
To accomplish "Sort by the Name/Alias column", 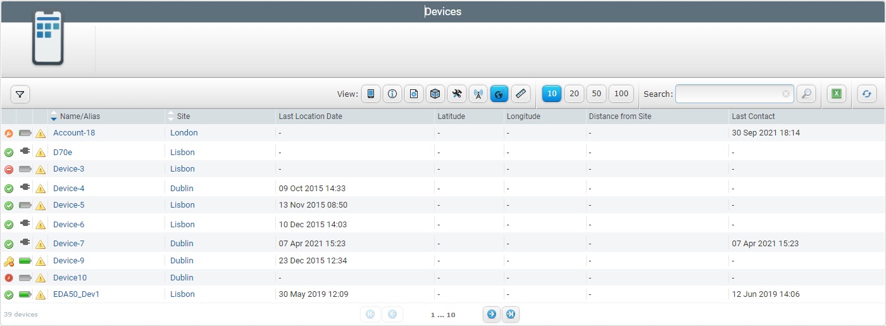I will click(80, 116).
